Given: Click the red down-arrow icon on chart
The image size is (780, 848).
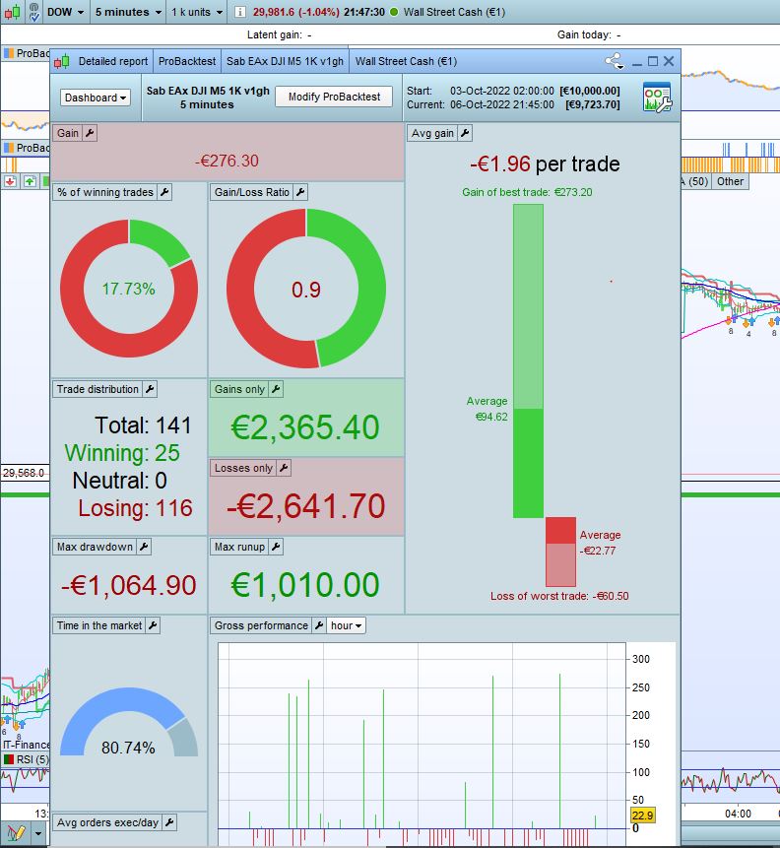Looking at the screenshot, I should point(10,181).
